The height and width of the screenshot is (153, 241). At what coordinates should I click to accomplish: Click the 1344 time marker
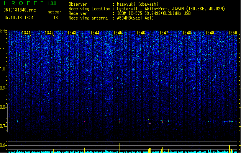95,33
